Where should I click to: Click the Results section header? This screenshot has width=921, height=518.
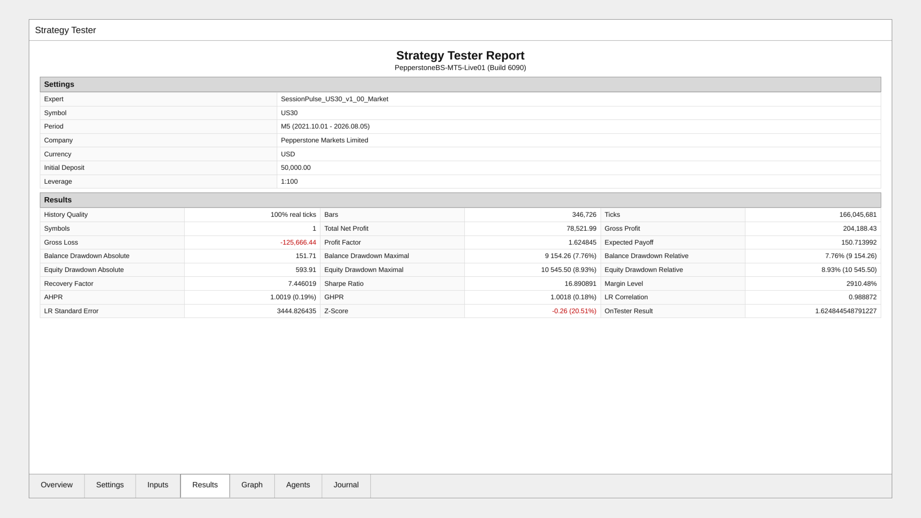(460, 200)
